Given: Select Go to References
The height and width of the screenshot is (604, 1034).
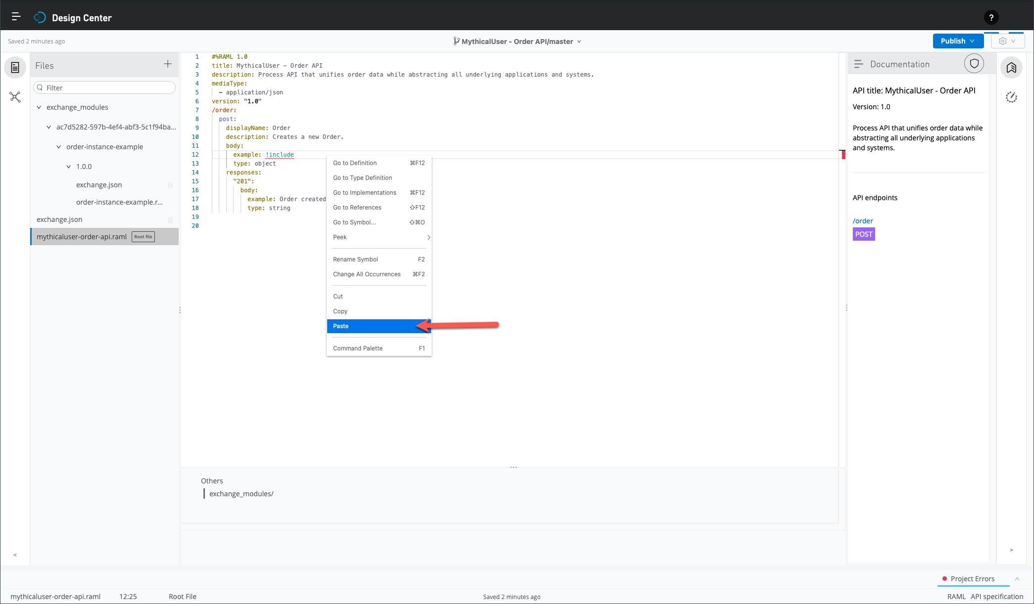Looking at the screenshot, I should pyautogui.click(x=379, y=208).
